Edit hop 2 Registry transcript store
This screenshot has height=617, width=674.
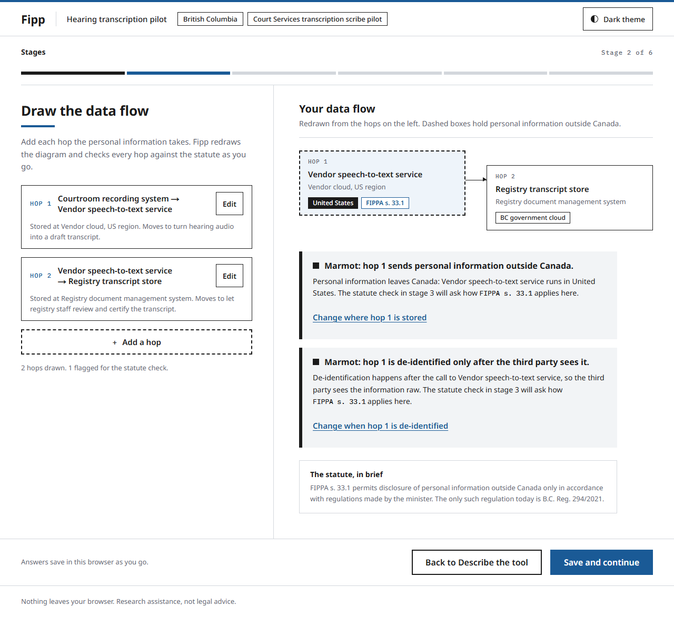pos(230,276)
